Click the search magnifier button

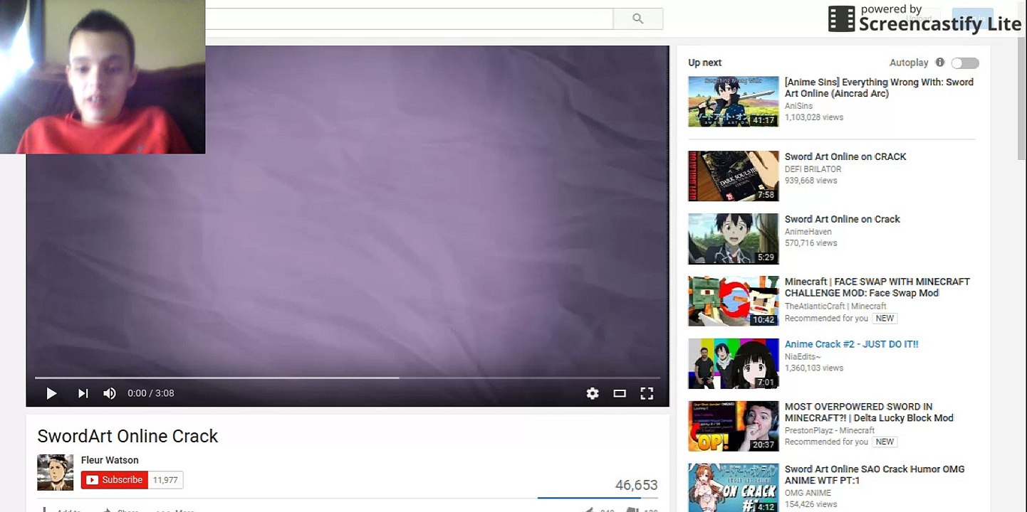click(638, 19)
